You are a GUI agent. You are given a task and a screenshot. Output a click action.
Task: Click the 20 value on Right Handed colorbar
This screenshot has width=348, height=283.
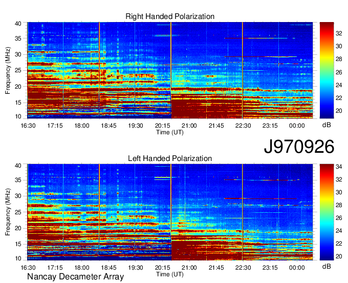coord(339,111)
